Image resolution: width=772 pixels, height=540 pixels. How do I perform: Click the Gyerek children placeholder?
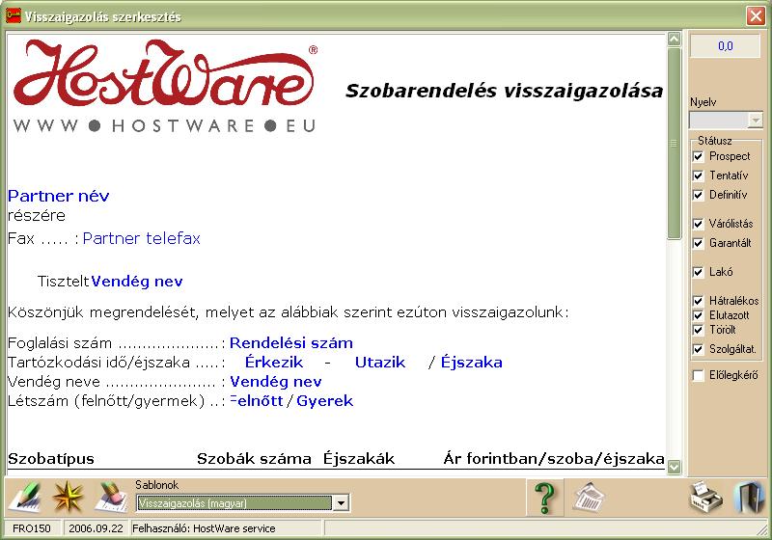coord(325,401)
